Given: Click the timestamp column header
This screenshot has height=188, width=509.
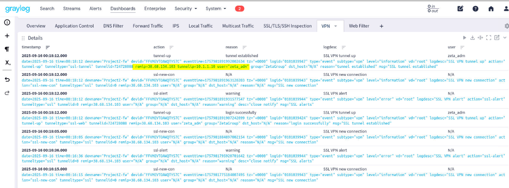Looking at the screenshot, I should click(32, 47).
